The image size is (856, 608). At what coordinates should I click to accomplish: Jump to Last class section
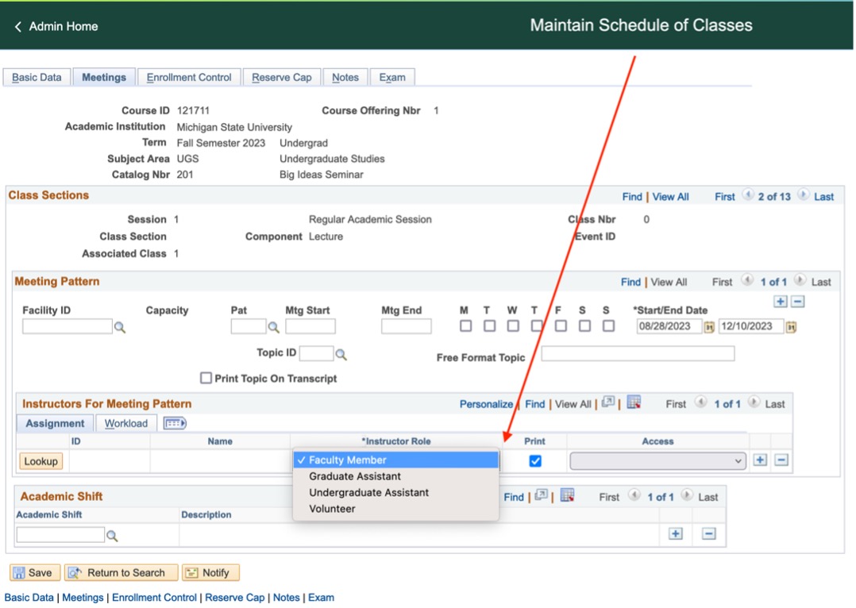[823, 197]
